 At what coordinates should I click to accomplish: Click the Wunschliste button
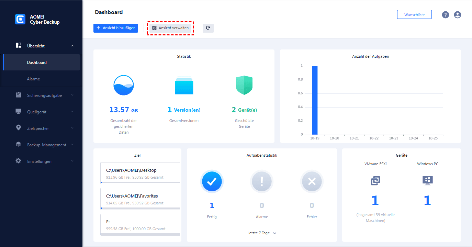pos(414,15)
